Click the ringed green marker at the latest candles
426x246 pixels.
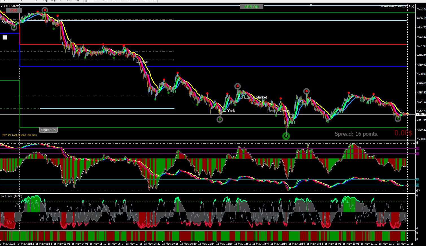[398, 118]
